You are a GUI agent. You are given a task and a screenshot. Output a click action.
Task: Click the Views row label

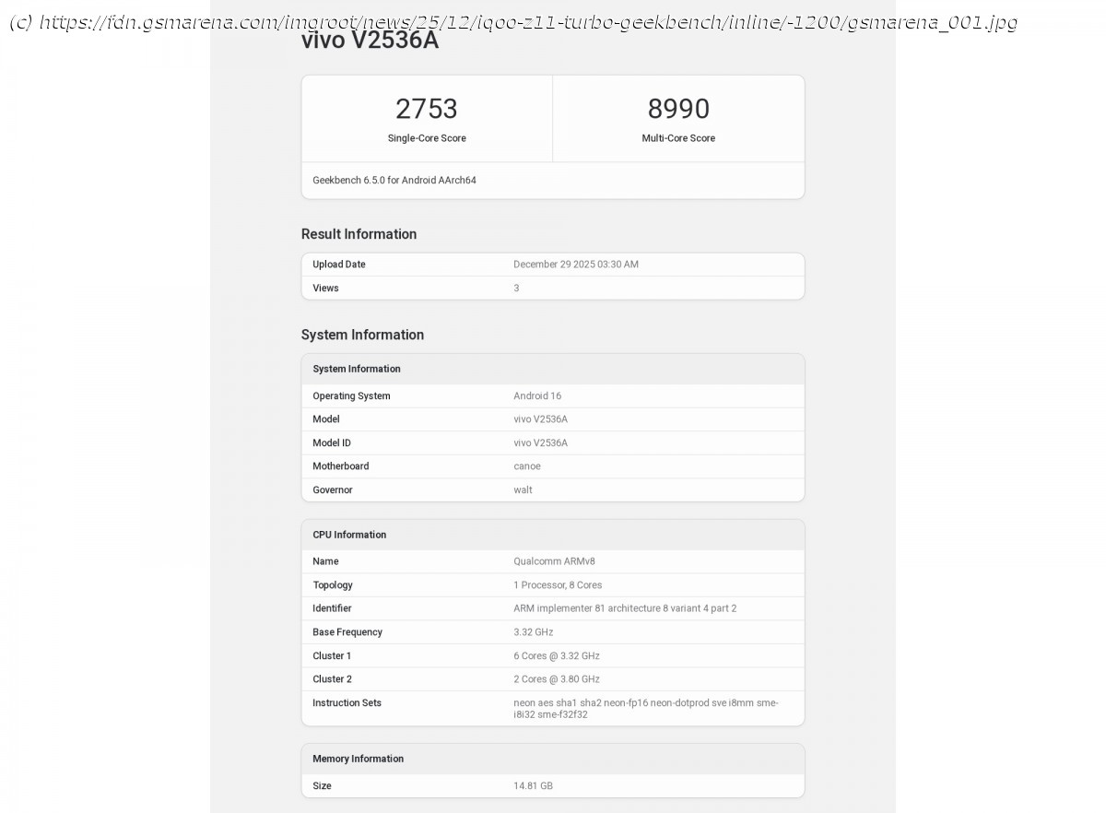(325, 289)
